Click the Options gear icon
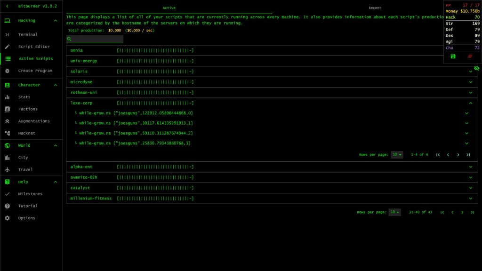482x271 pixels. point(7,218)
